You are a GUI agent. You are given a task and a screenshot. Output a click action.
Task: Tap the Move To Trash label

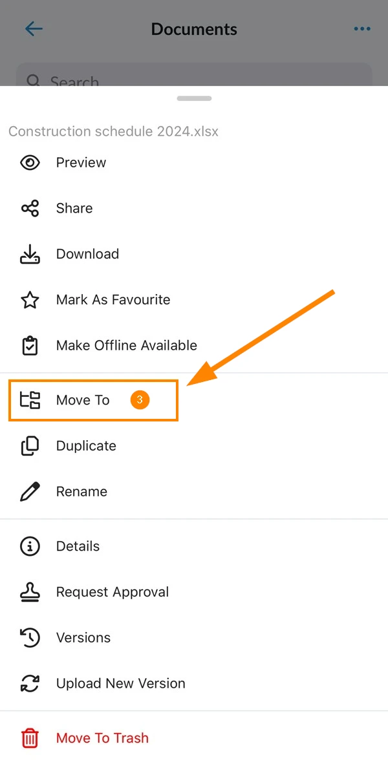pos(102,738)
